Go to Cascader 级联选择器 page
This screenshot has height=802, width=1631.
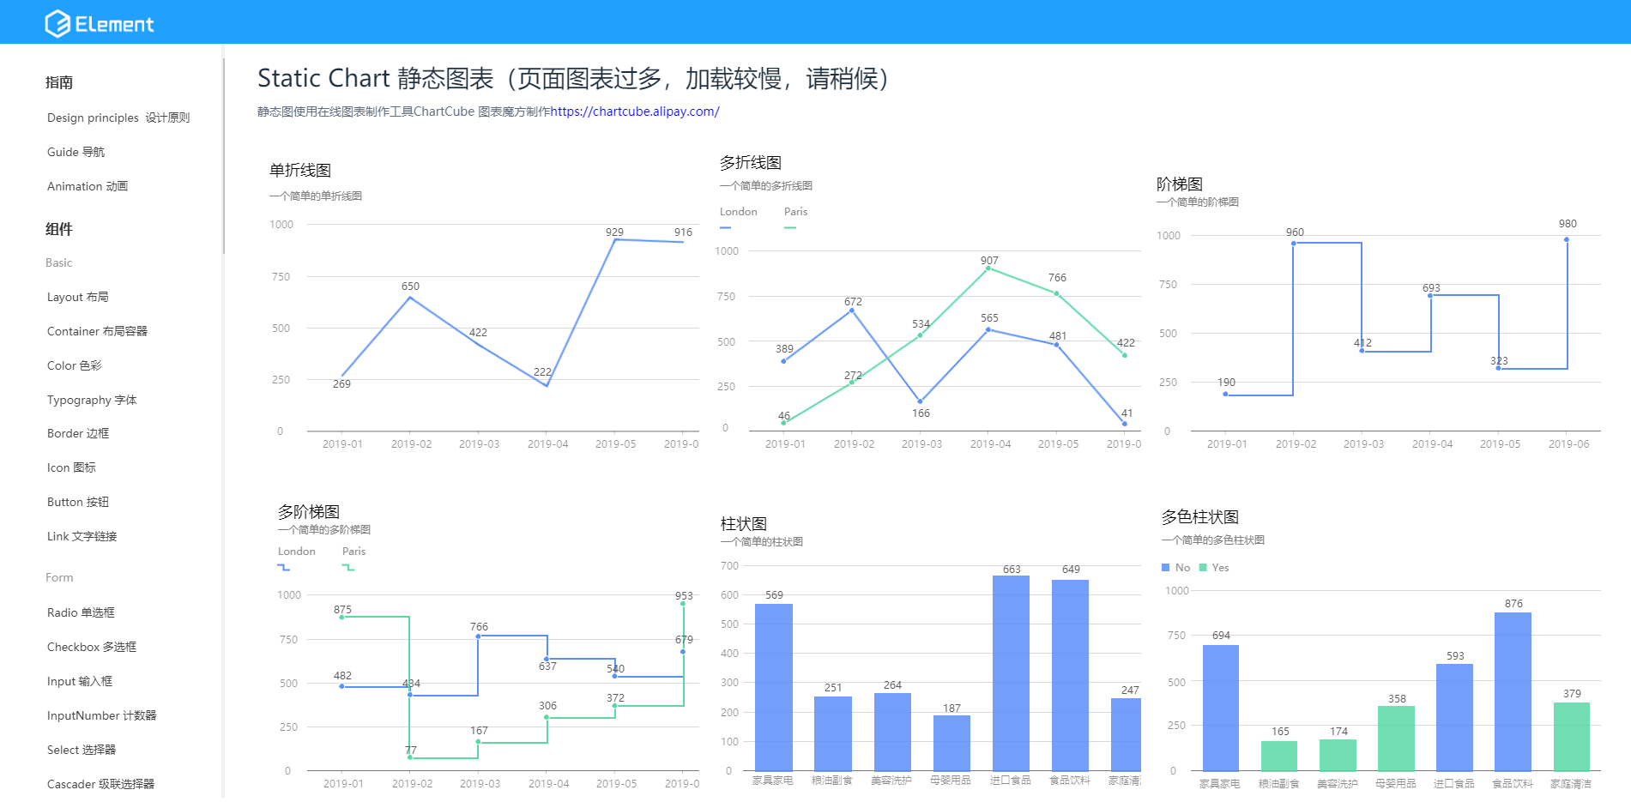(x=100, y=784)
